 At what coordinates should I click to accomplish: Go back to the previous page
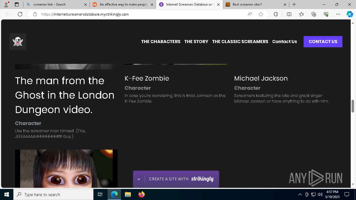point(8,14)
